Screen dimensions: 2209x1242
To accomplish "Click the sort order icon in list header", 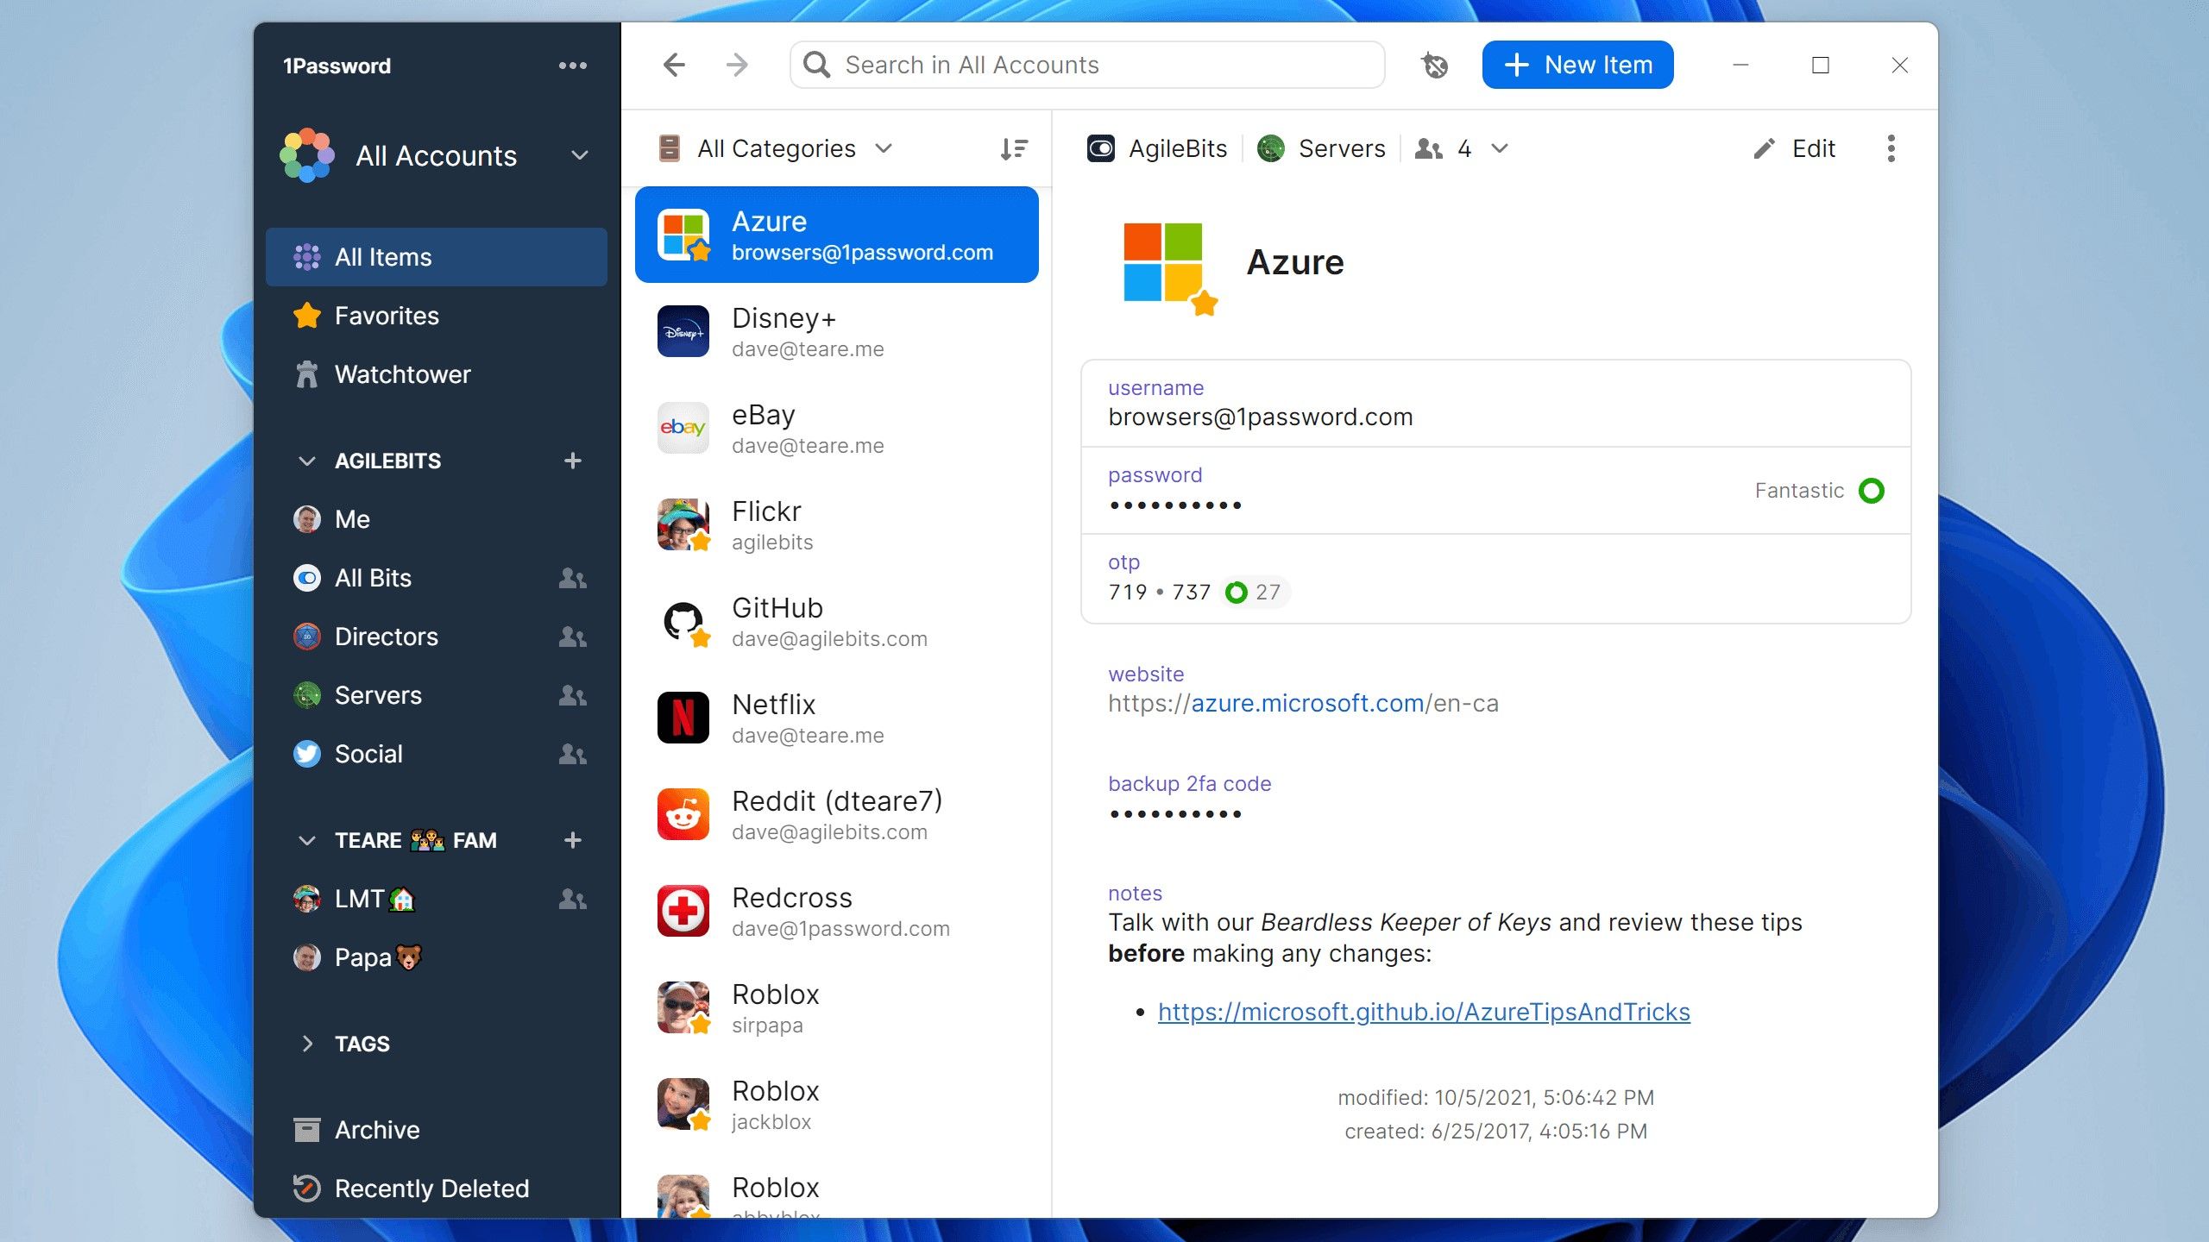I will point(1015,148).
